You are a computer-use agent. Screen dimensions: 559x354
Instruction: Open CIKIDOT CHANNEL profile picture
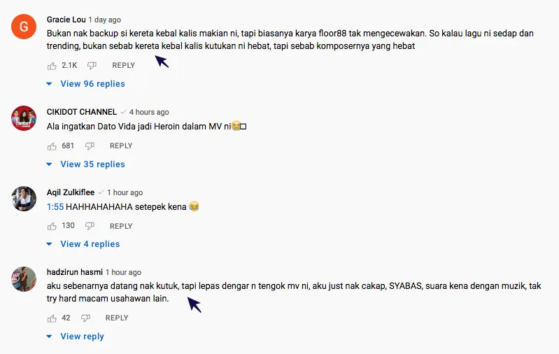tap(24, 118)
